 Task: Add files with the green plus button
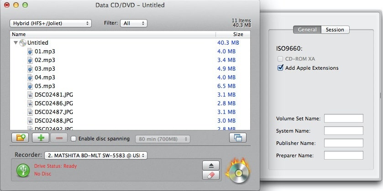click(x=41, y=138)
